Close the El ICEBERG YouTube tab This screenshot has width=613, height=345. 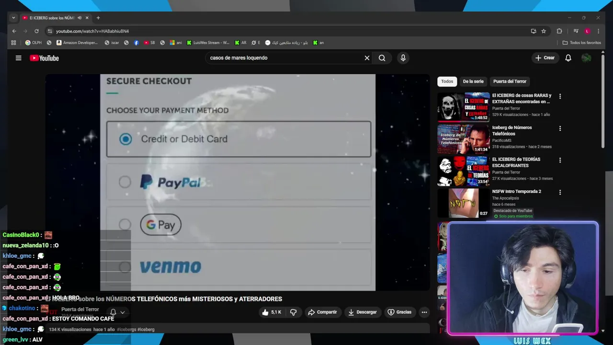87,18
